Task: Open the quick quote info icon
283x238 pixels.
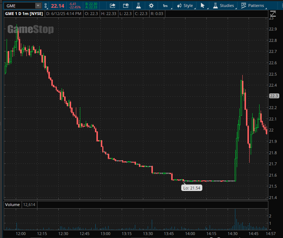Action: point(126,6)
